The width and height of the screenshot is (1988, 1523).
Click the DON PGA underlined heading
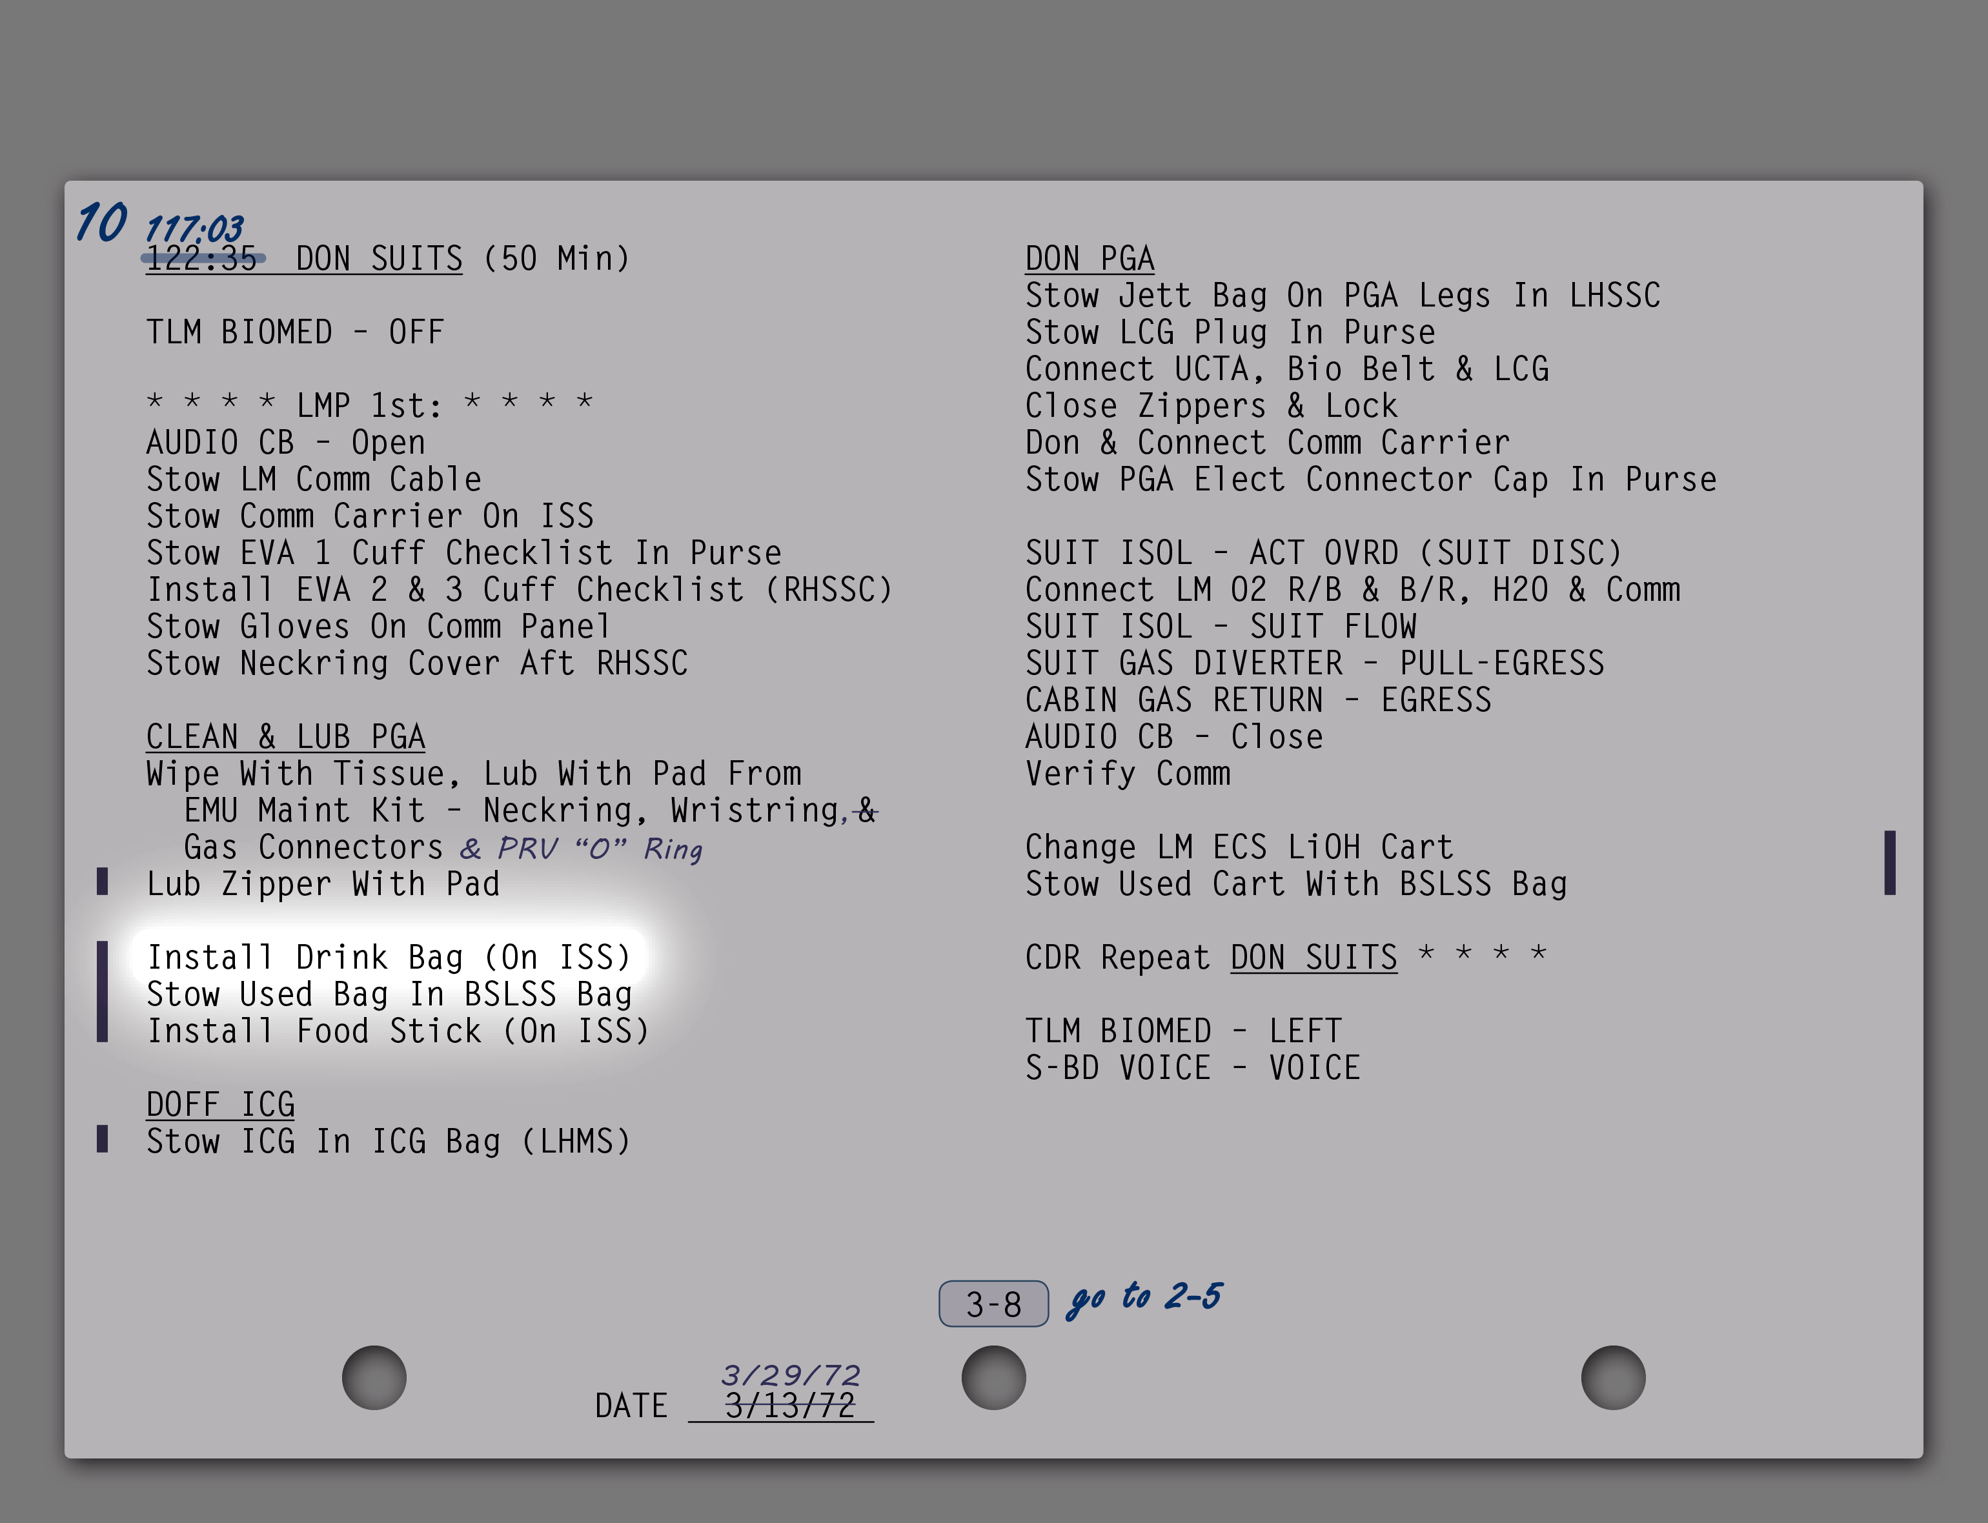click(x=1089, y=259)
